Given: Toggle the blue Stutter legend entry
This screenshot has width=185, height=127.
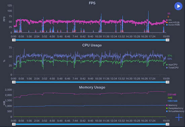Looking at the screenshot, I should pyautogui.click(x=173, y=25).
